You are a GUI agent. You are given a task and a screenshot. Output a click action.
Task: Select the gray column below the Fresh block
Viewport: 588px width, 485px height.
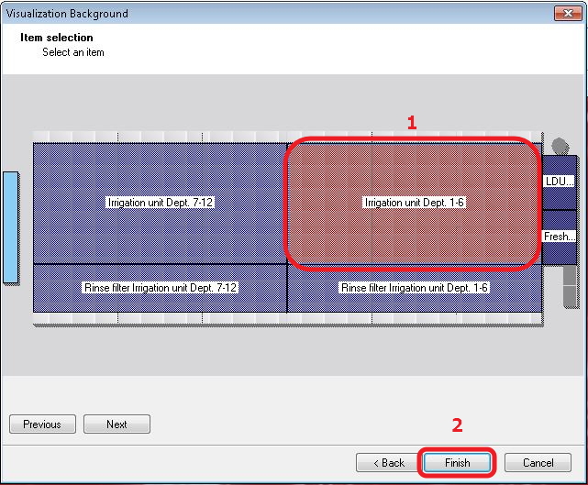(570, 286)
